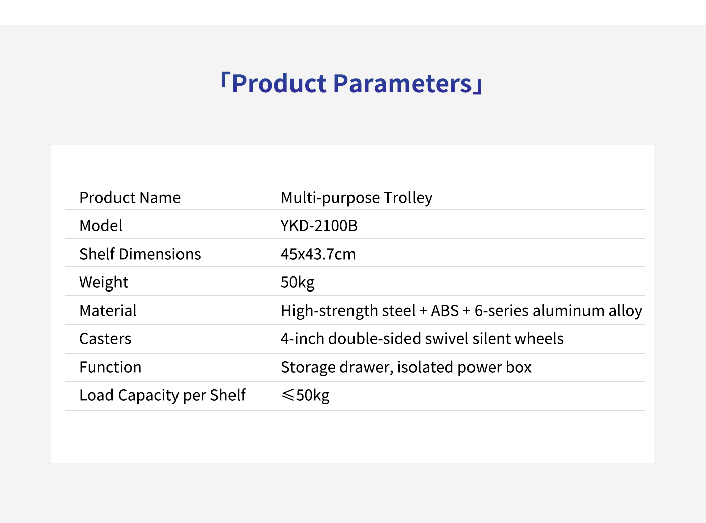Click the opening bracket before Product Parameters
The height and width of the screenshot is (523, 706).
[225, 81]
